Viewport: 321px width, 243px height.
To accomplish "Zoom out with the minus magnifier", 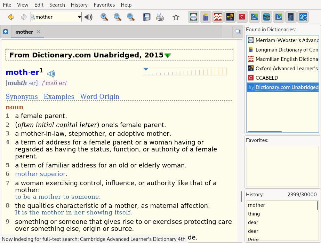I will pyautogui.click(x=118, y=17).
